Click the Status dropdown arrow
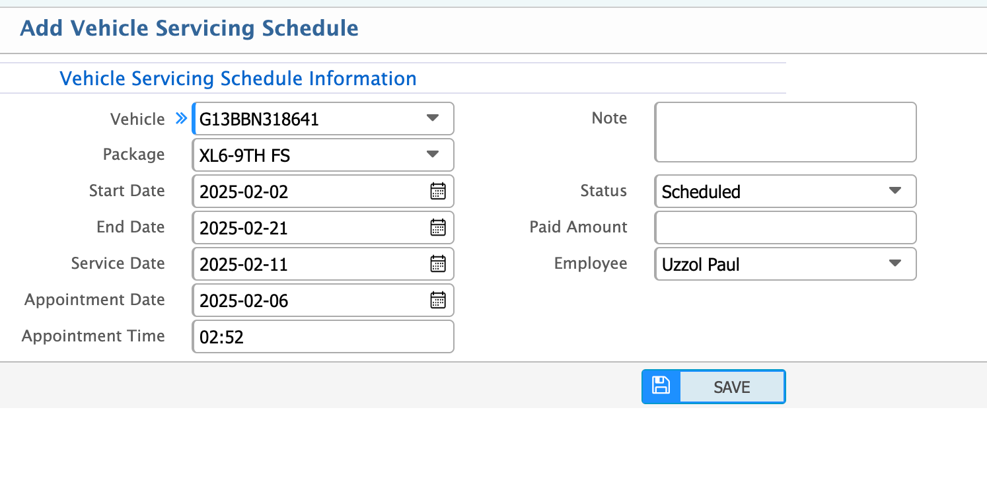The height and width of the screenshot is (490, 987). [x=895, y=191]
